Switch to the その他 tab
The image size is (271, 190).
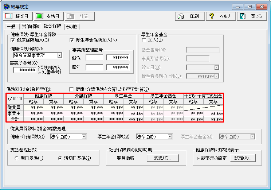tap(71, 26)
